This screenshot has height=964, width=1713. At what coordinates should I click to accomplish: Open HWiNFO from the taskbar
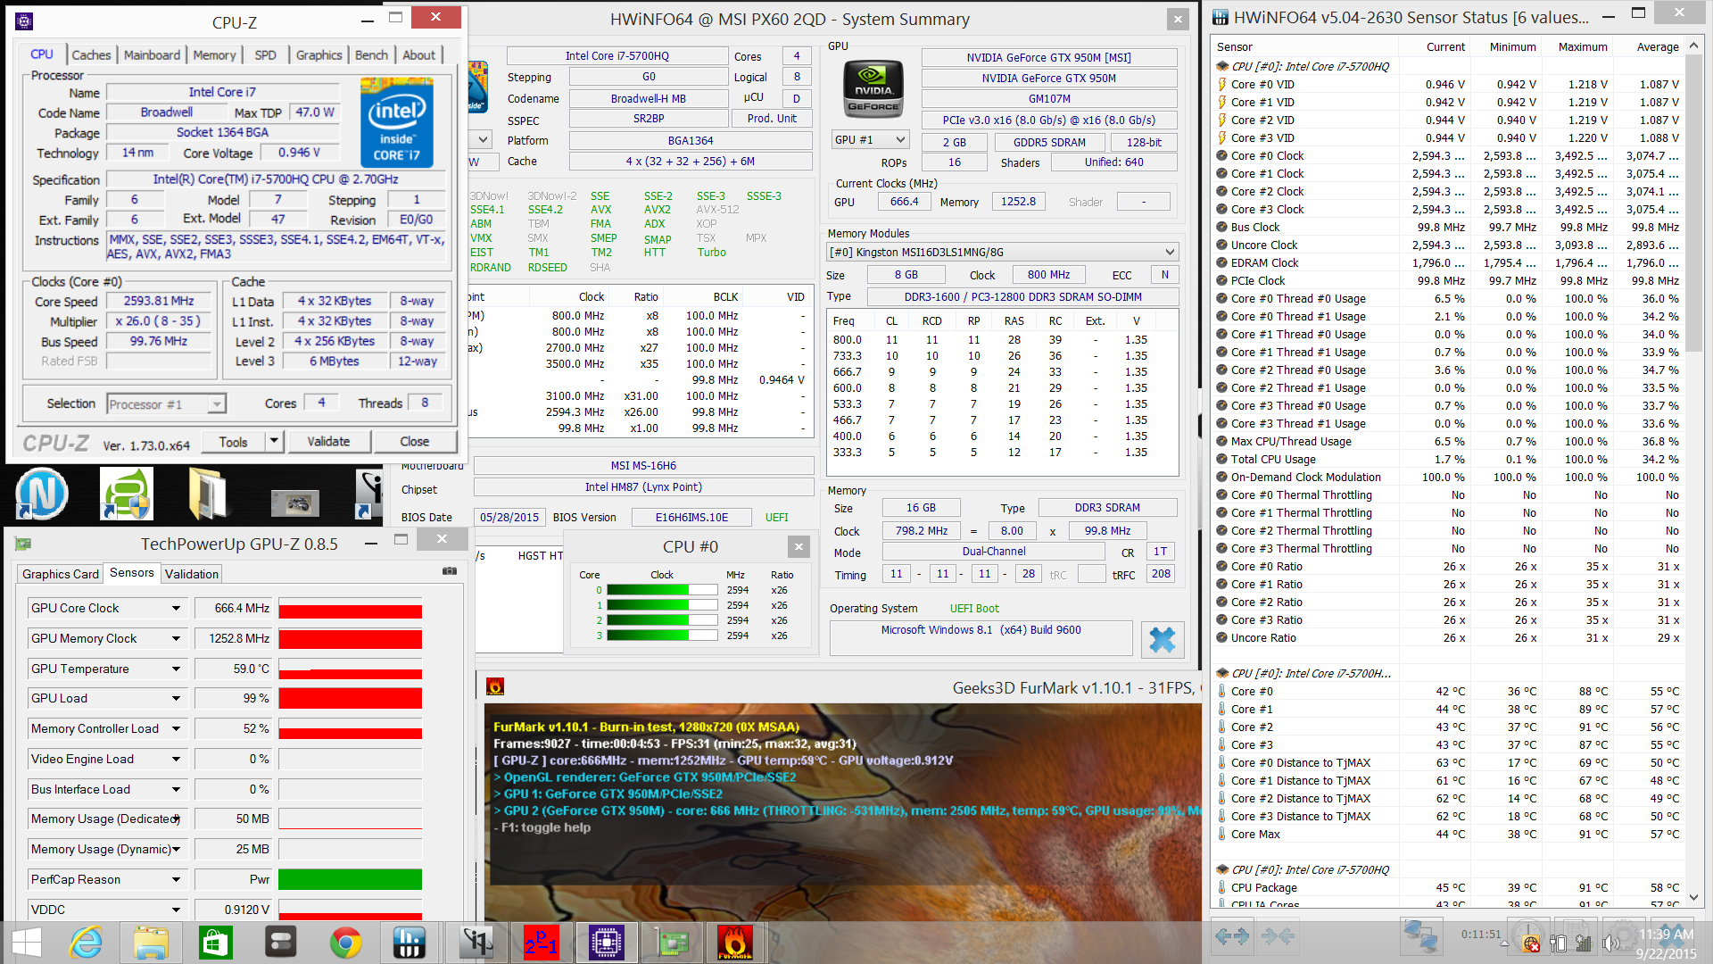pyautogui.click(x=409, y=943)
